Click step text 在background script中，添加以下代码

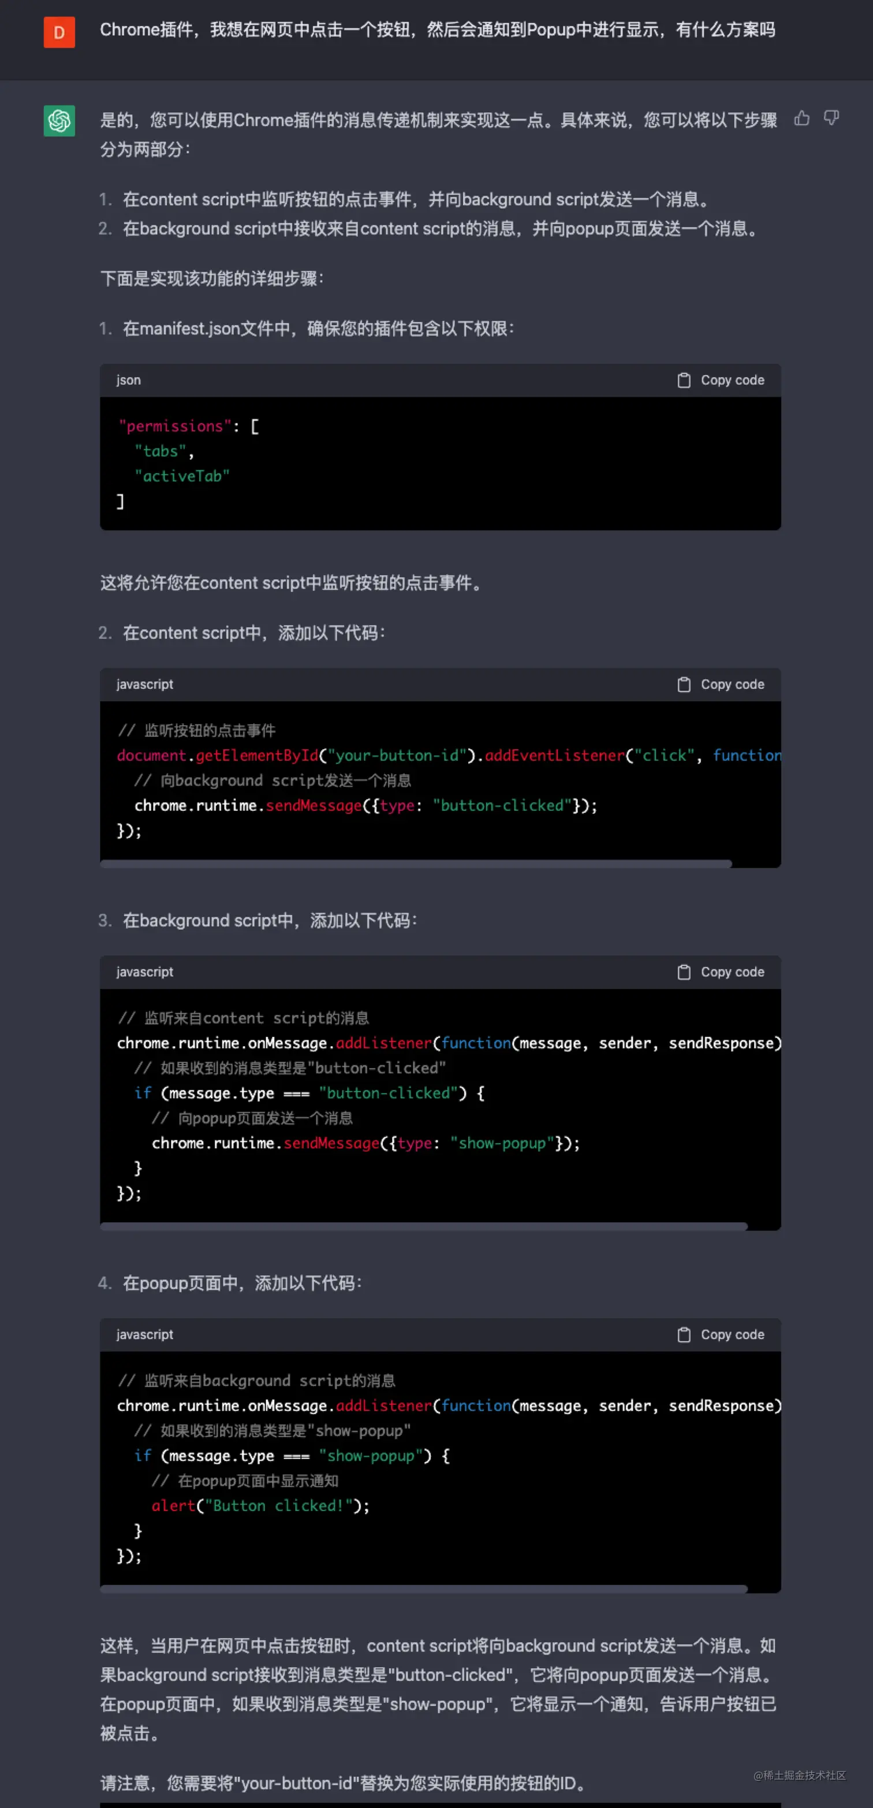tap(270, 921)
